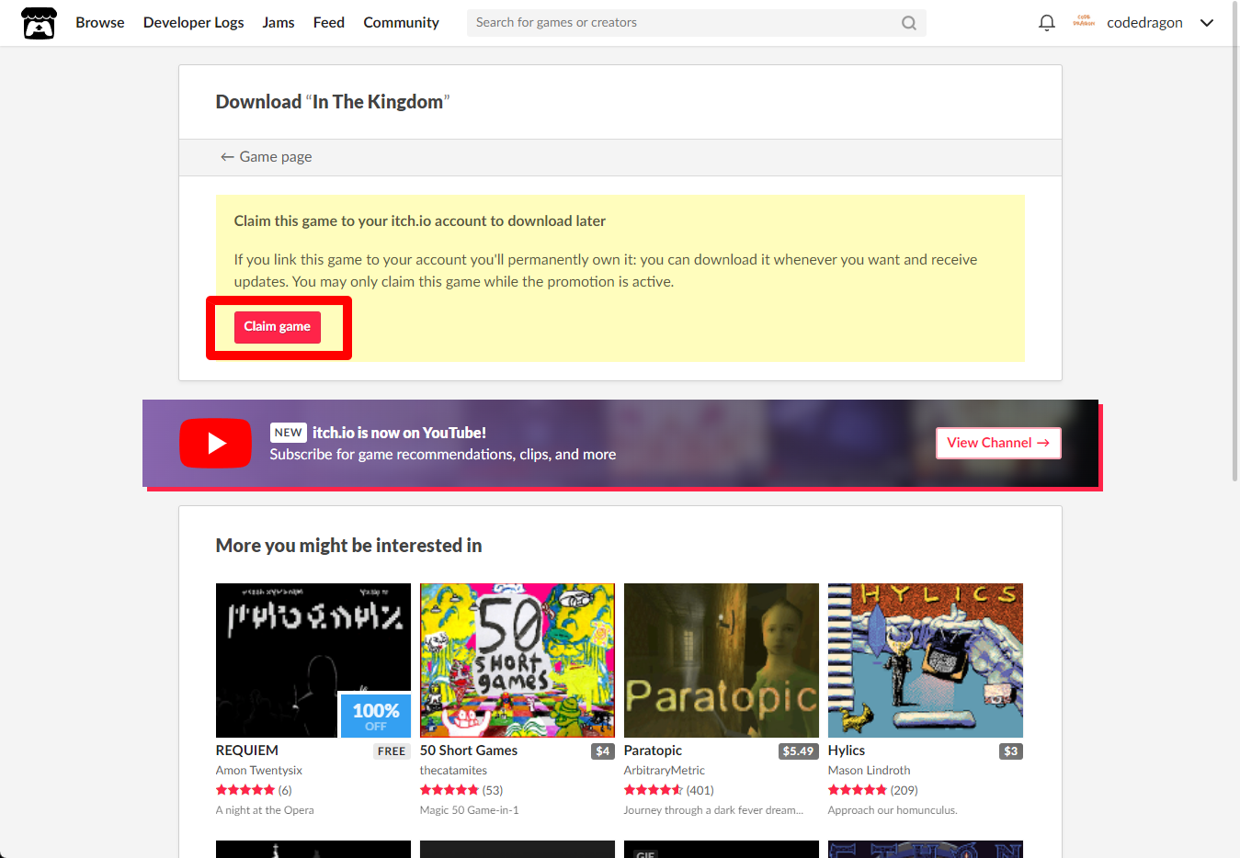The height and width of the screenshot is (858, 1240).
Task: Click 'A night at the Opera' description
Action: (265, 810)
